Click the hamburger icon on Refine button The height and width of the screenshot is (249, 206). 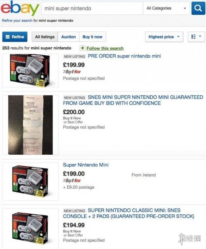coord(8,37)
